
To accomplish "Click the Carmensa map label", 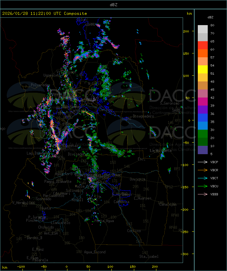I will click(x=121, y=202).
